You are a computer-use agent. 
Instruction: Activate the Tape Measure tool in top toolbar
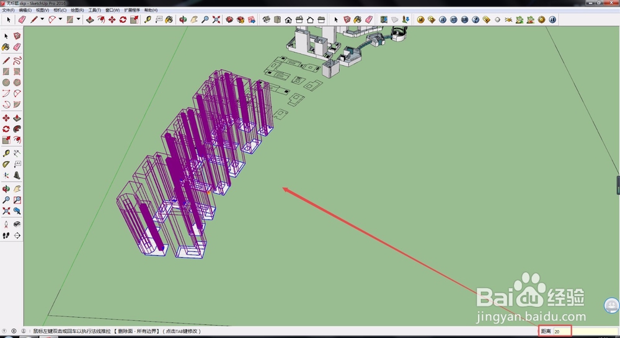pos(148,19)
